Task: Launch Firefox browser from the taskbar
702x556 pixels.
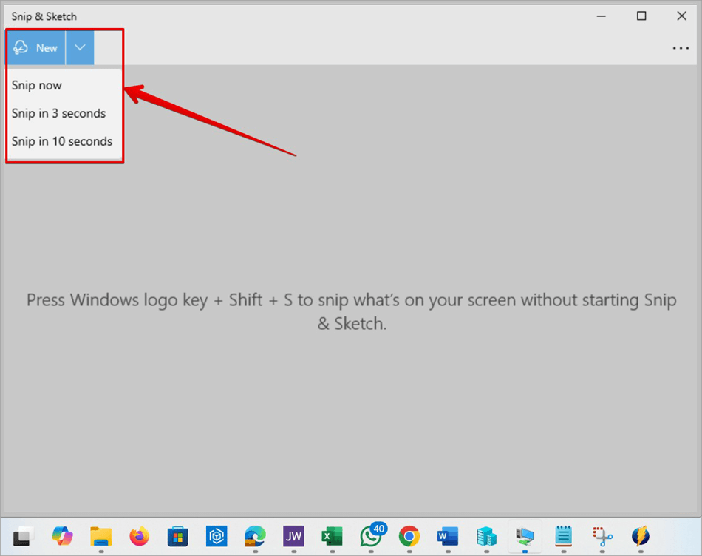Action: point(139,536)
